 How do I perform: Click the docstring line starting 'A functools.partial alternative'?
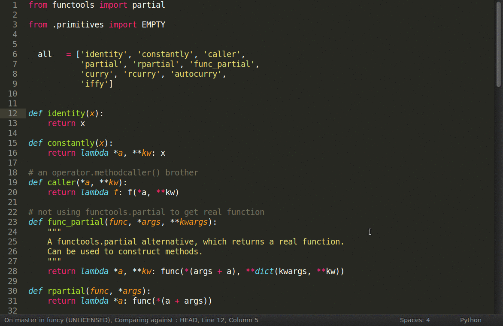196,241
